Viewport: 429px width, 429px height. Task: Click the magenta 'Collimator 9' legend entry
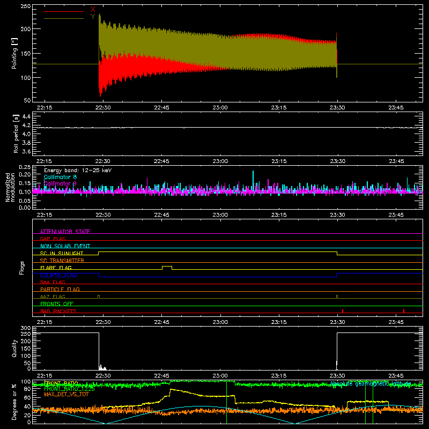click(60, 183)
